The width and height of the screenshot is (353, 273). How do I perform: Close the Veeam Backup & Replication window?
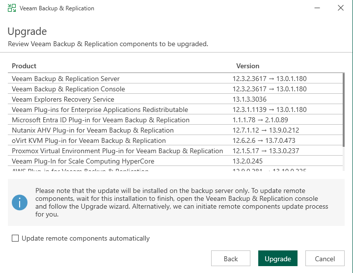(341, 8)
